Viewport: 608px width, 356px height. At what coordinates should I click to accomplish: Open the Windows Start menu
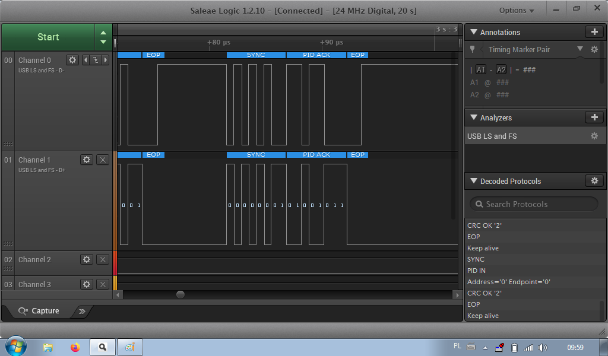16,346
